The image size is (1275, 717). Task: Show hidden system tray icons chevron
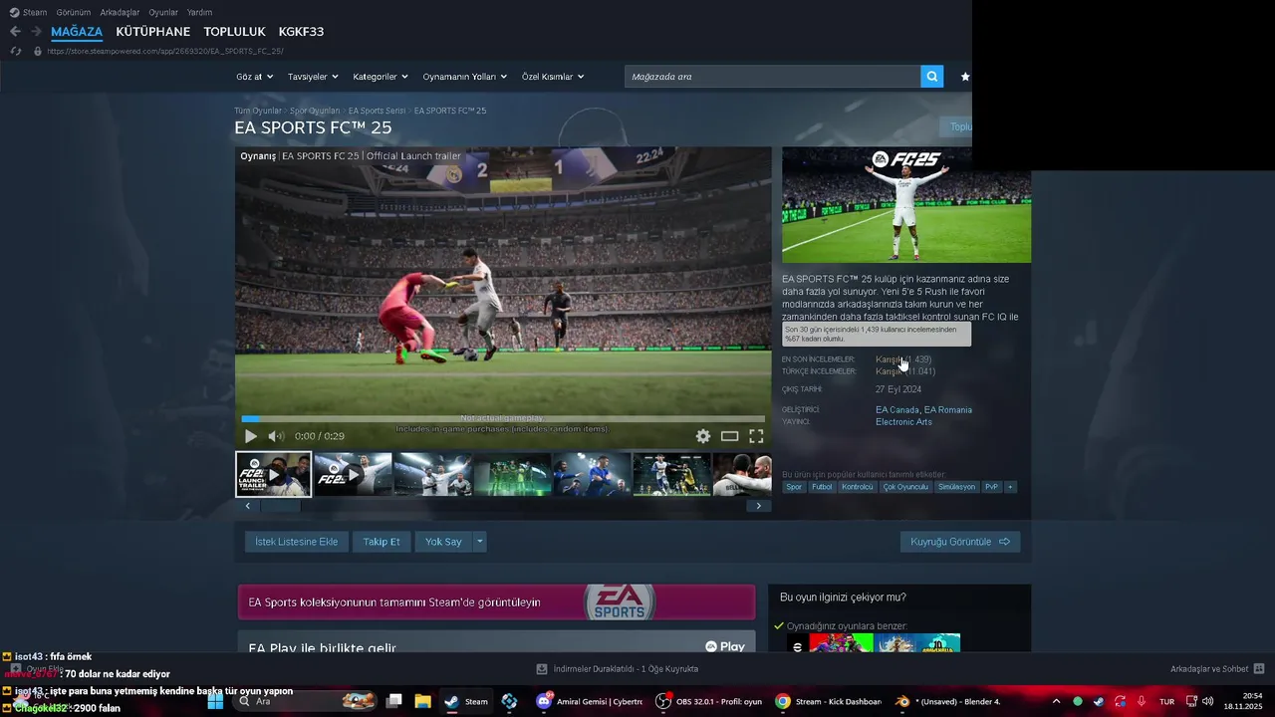click(x=1056, y=701)
